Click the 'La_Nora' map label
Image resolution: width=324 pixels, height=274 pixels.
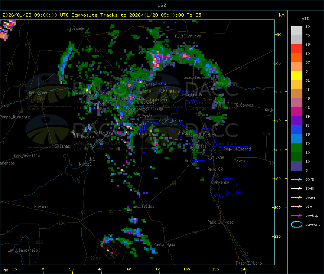(x=143, y=91)
